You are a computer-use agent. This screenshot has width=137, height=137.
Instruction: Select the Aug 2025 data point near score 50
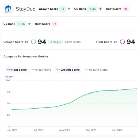pos(65,104)
